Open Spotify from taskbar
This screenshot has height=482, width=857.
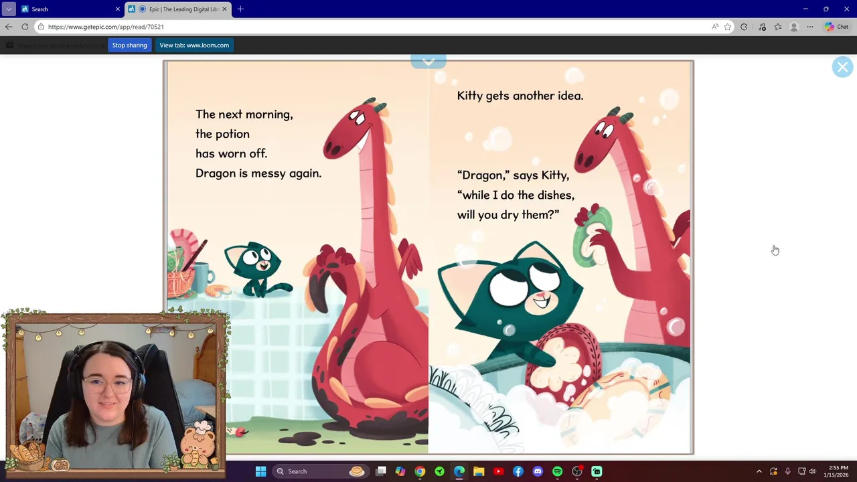(557, 471)
